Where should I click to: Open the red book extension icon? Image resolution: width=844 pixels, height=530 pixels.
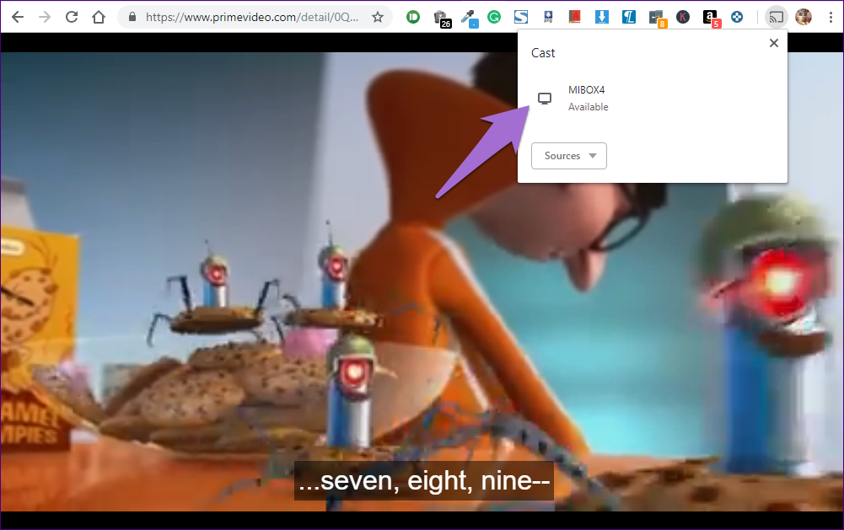[x=575, y=17]
